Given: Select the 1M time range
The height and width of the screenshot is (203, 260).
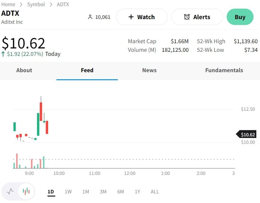Looking at the screenshot, I should [x=86, y=192].
